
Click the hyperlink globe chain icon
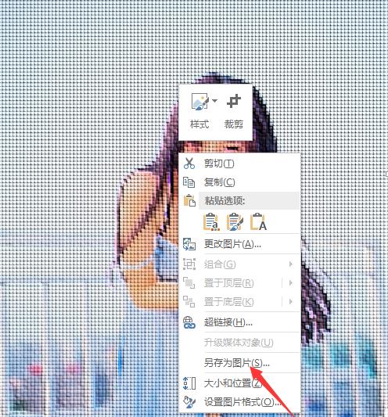189,322
